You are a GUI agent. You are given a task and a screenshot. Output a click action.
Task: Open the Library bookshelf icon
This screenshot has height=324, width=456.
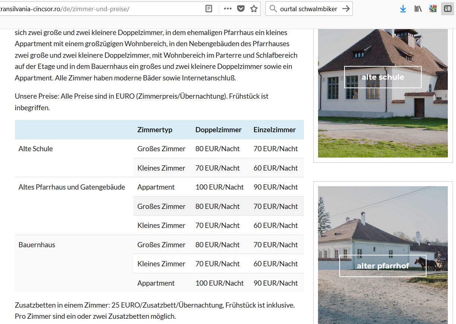click(x=418, y=9)
